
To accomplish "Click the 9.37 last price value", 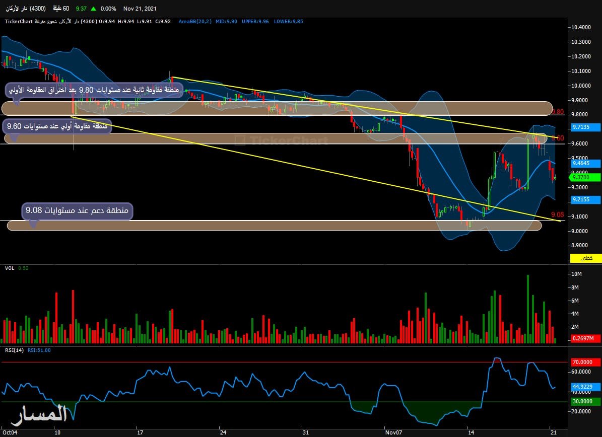I will tap(81, 9).
